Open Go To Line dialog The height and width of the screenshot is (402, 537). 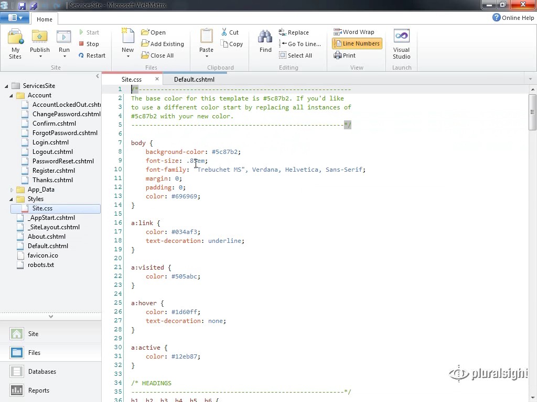[300, 44]
